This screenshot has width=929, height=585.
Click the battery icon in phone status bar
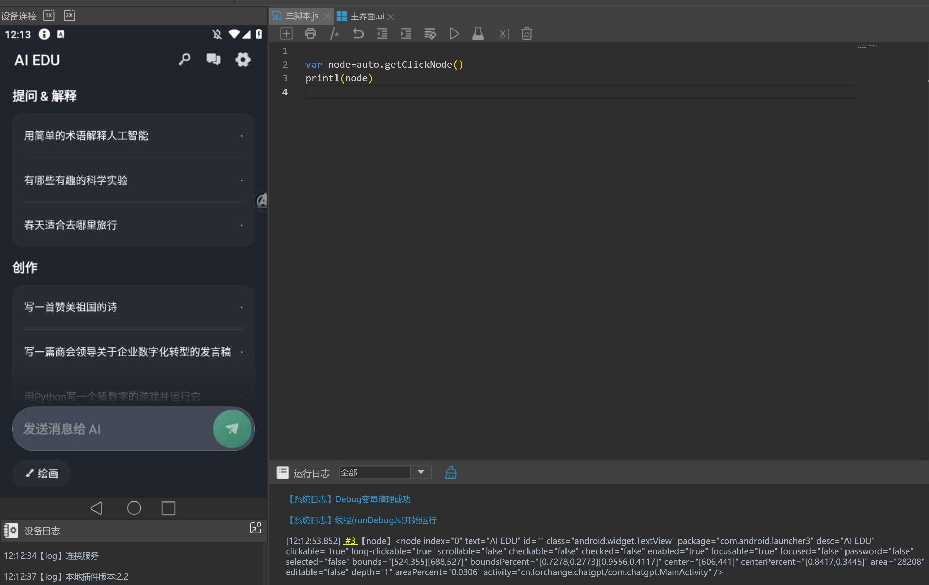click(x=259, y=34)
